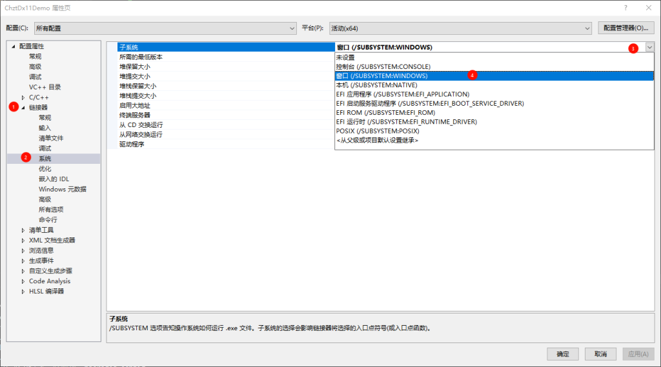Select Windows 元数据 tree item
Image resolution: width=661 pixels, height=367 pixels.
(x=62, y=189)
